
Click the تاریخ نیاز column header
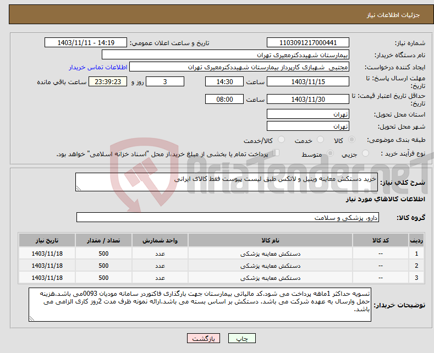click(47, 240)
